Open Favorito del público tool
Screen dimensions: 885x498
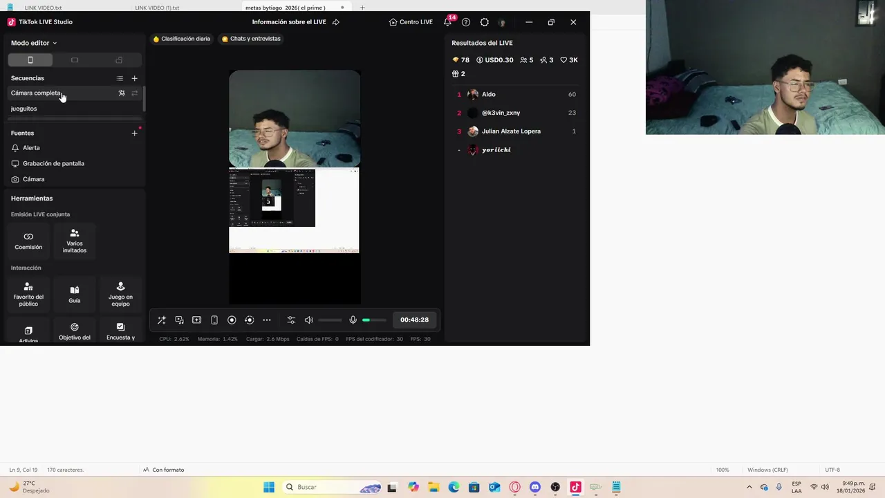(x=28, y=295)
